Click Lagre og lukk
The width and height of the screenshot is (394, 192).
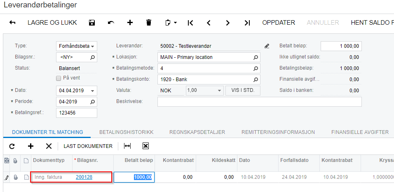click(52, 23)
